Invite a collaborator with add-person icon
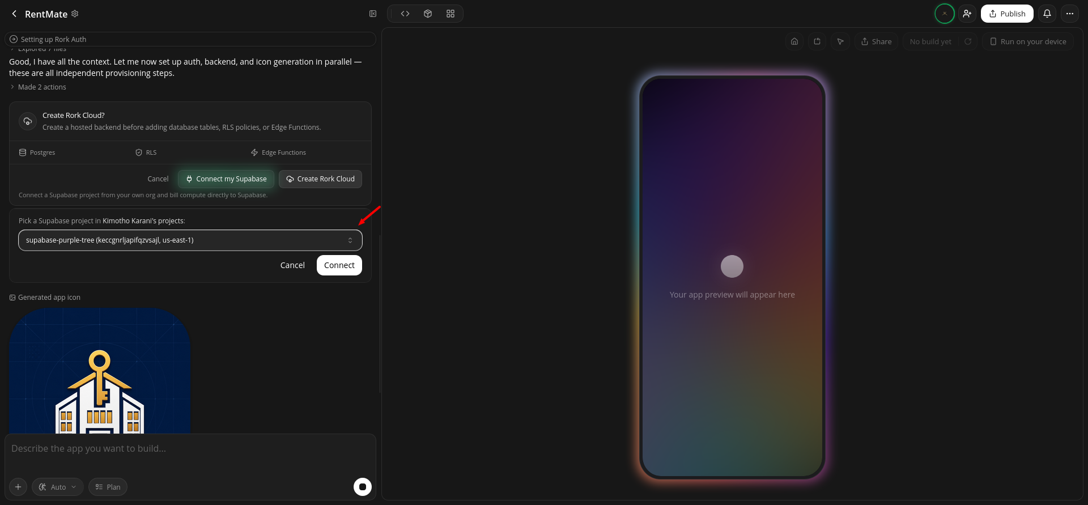The width and height of the screenshot is (1088, 505). [967, 14]
